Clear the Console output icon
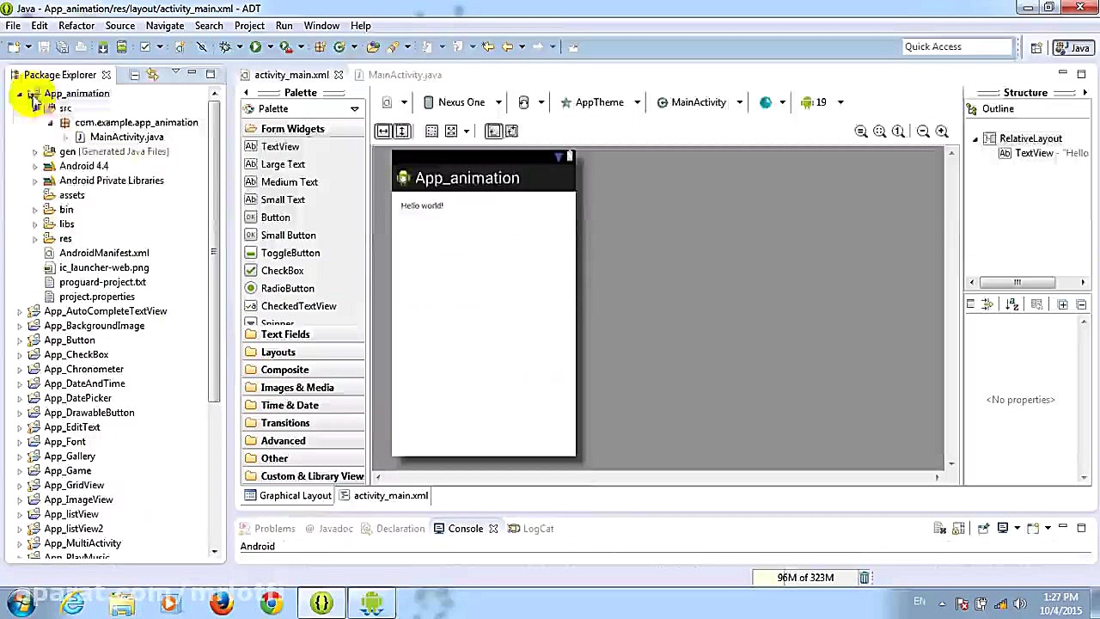The width and height of the screenshot is (1100, 619). click(940, 529)
